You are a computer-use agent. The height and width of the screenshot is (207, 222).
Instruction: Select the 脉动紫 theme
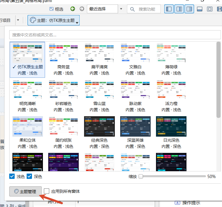[x=135, y=96]
